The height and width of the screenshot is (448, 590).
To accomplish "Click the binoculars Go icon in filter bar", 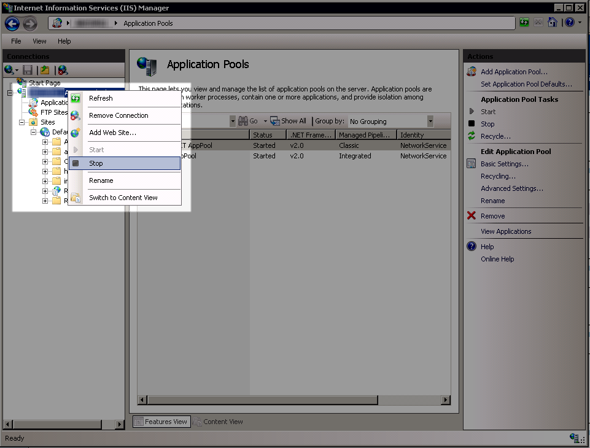I will pyautogui.click(x=243, y=121).
